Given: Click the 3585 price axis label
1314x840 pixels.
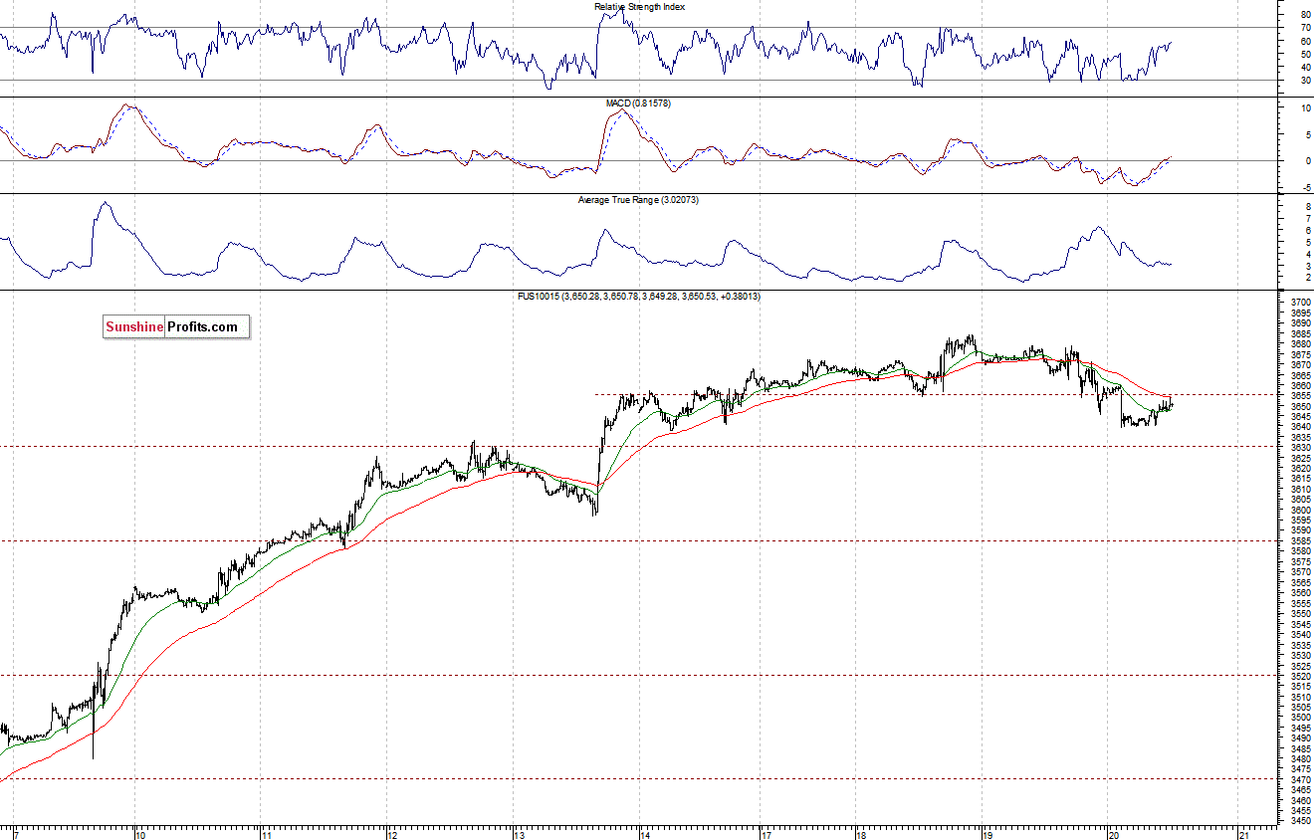Looking at the screenshot, I should click(1300, 540).
